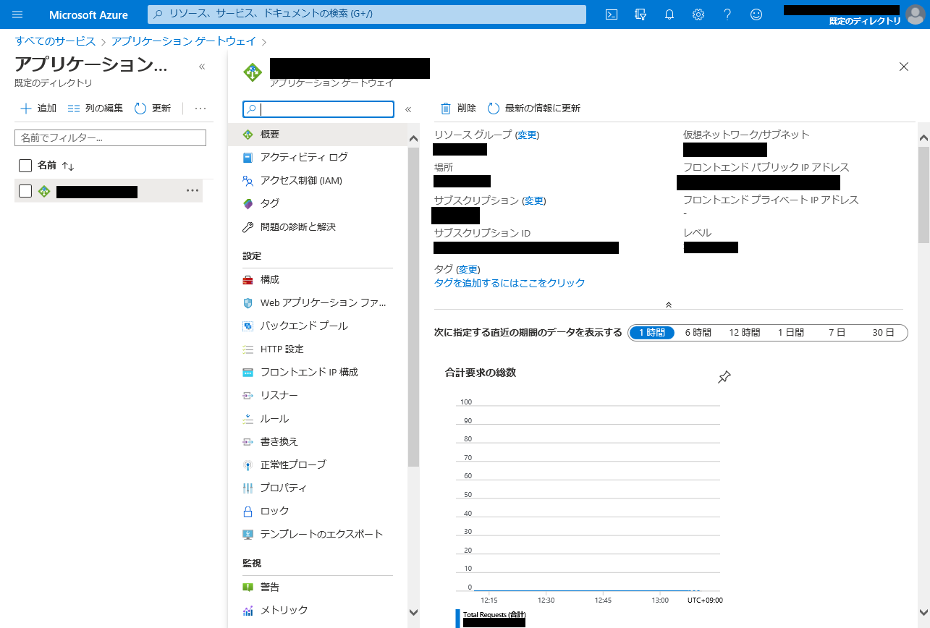Open the portal hamburger menu
Viewport: 930px width, 628px height.
(17, 14)
